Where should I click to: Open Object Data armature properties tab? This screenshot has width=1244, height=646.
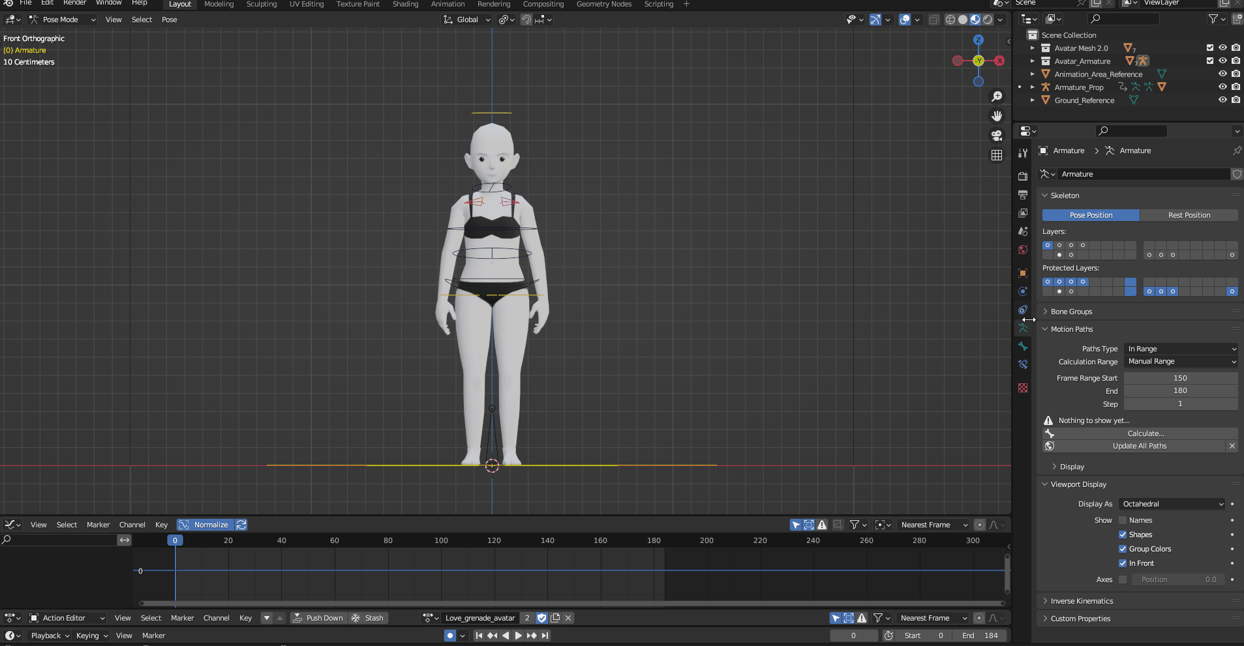[1023, 329]
